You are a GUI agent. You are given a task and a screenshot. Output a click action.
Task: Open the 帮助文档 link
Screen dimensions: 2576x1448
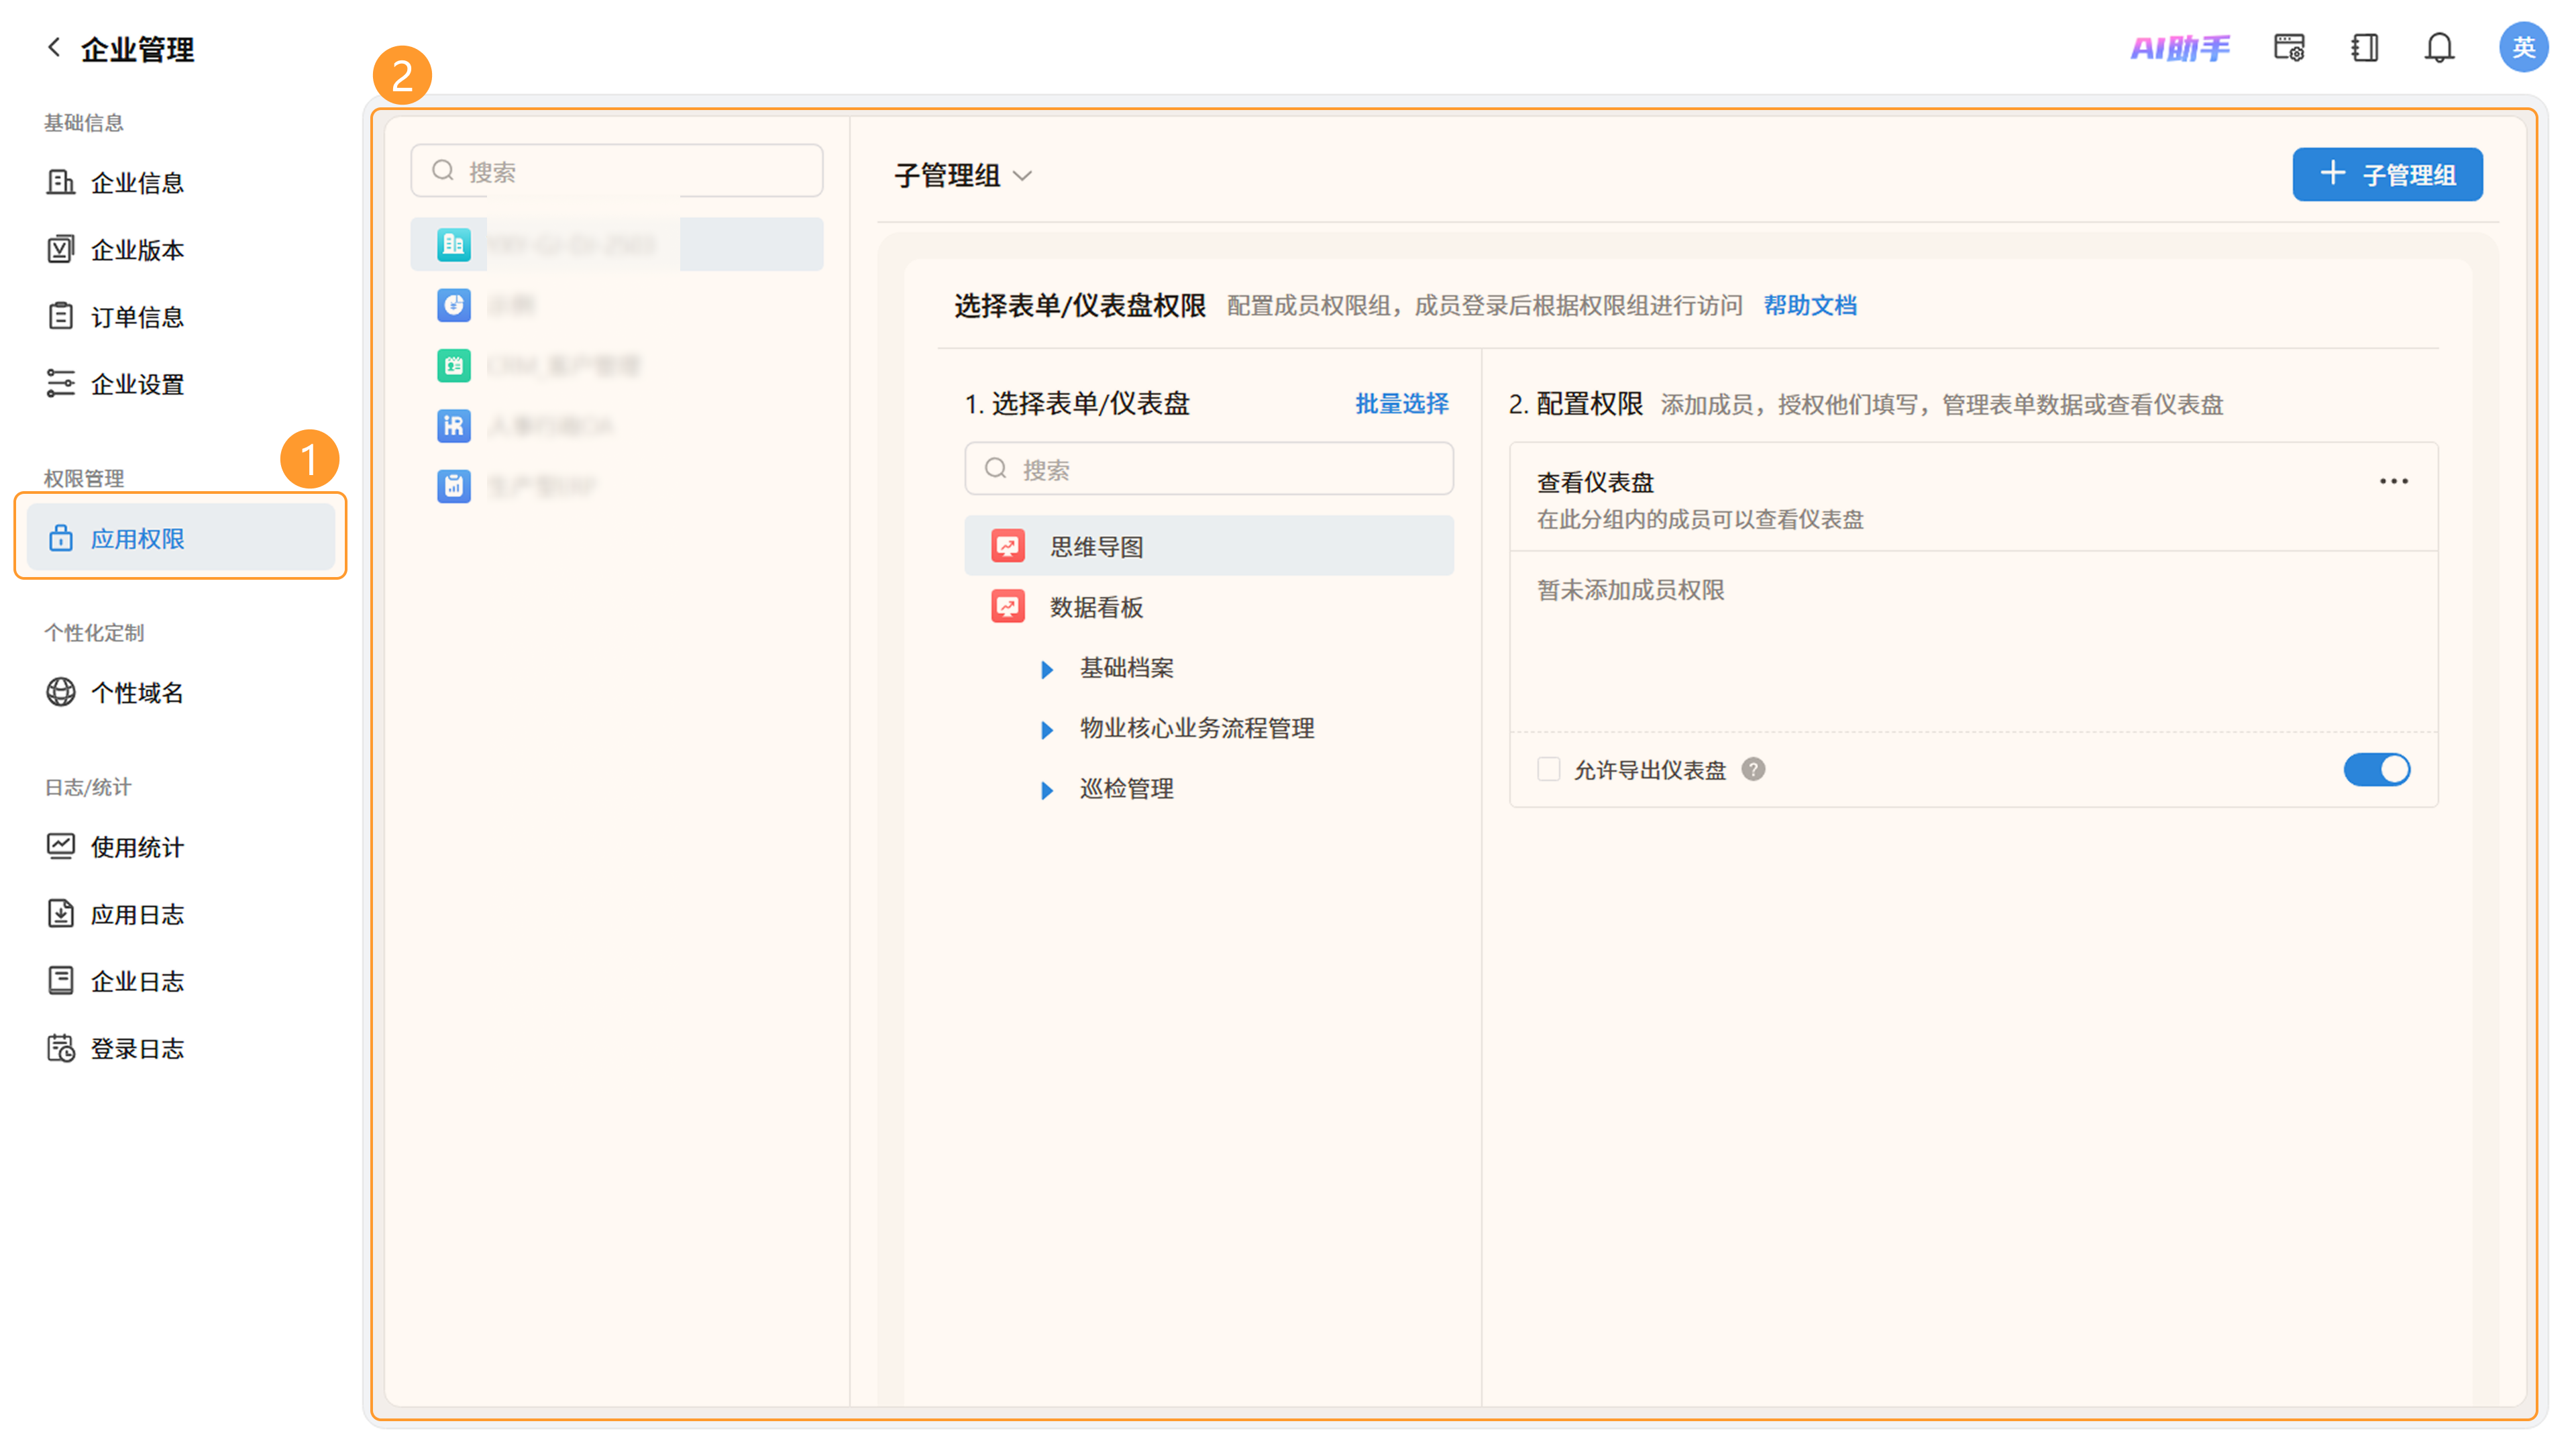(x=1809, y=305)
